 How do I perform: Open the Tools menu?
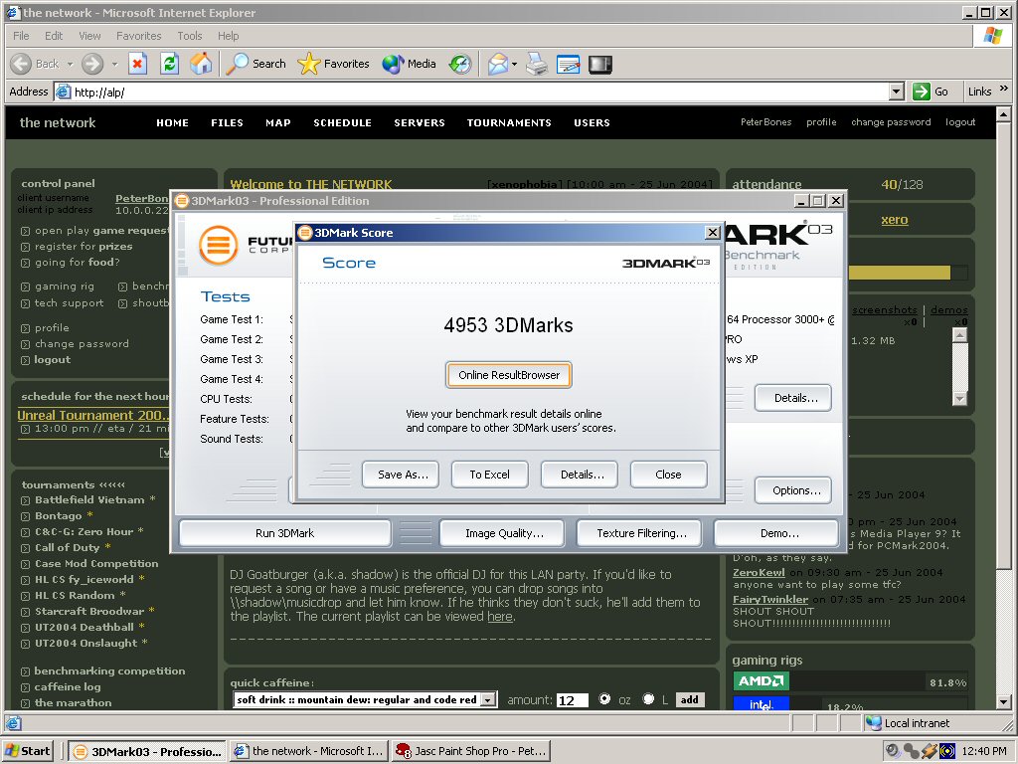[190, 36]
